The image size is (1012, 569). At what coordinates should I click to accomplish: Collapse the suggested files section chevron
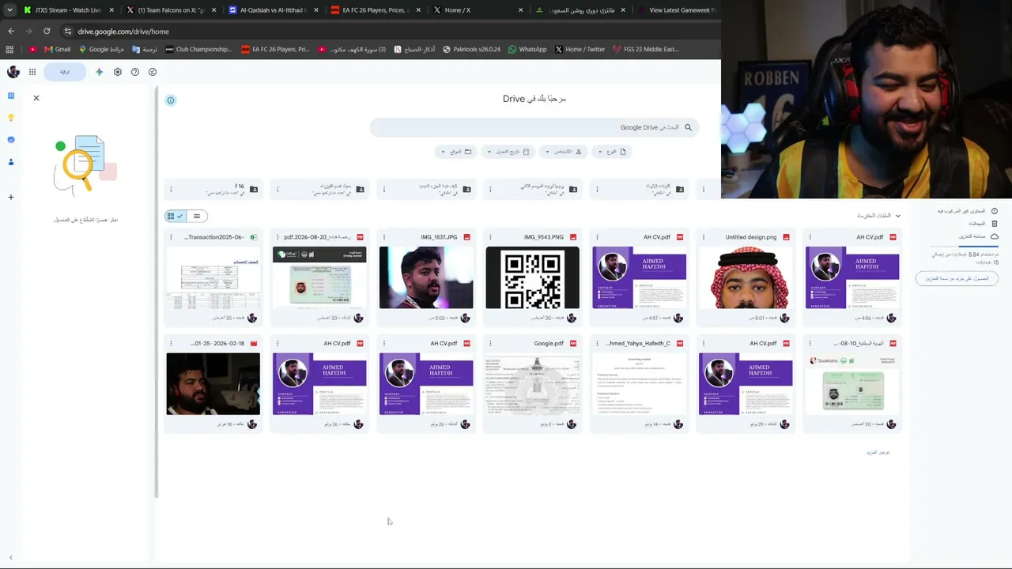[x=897, y=216]
